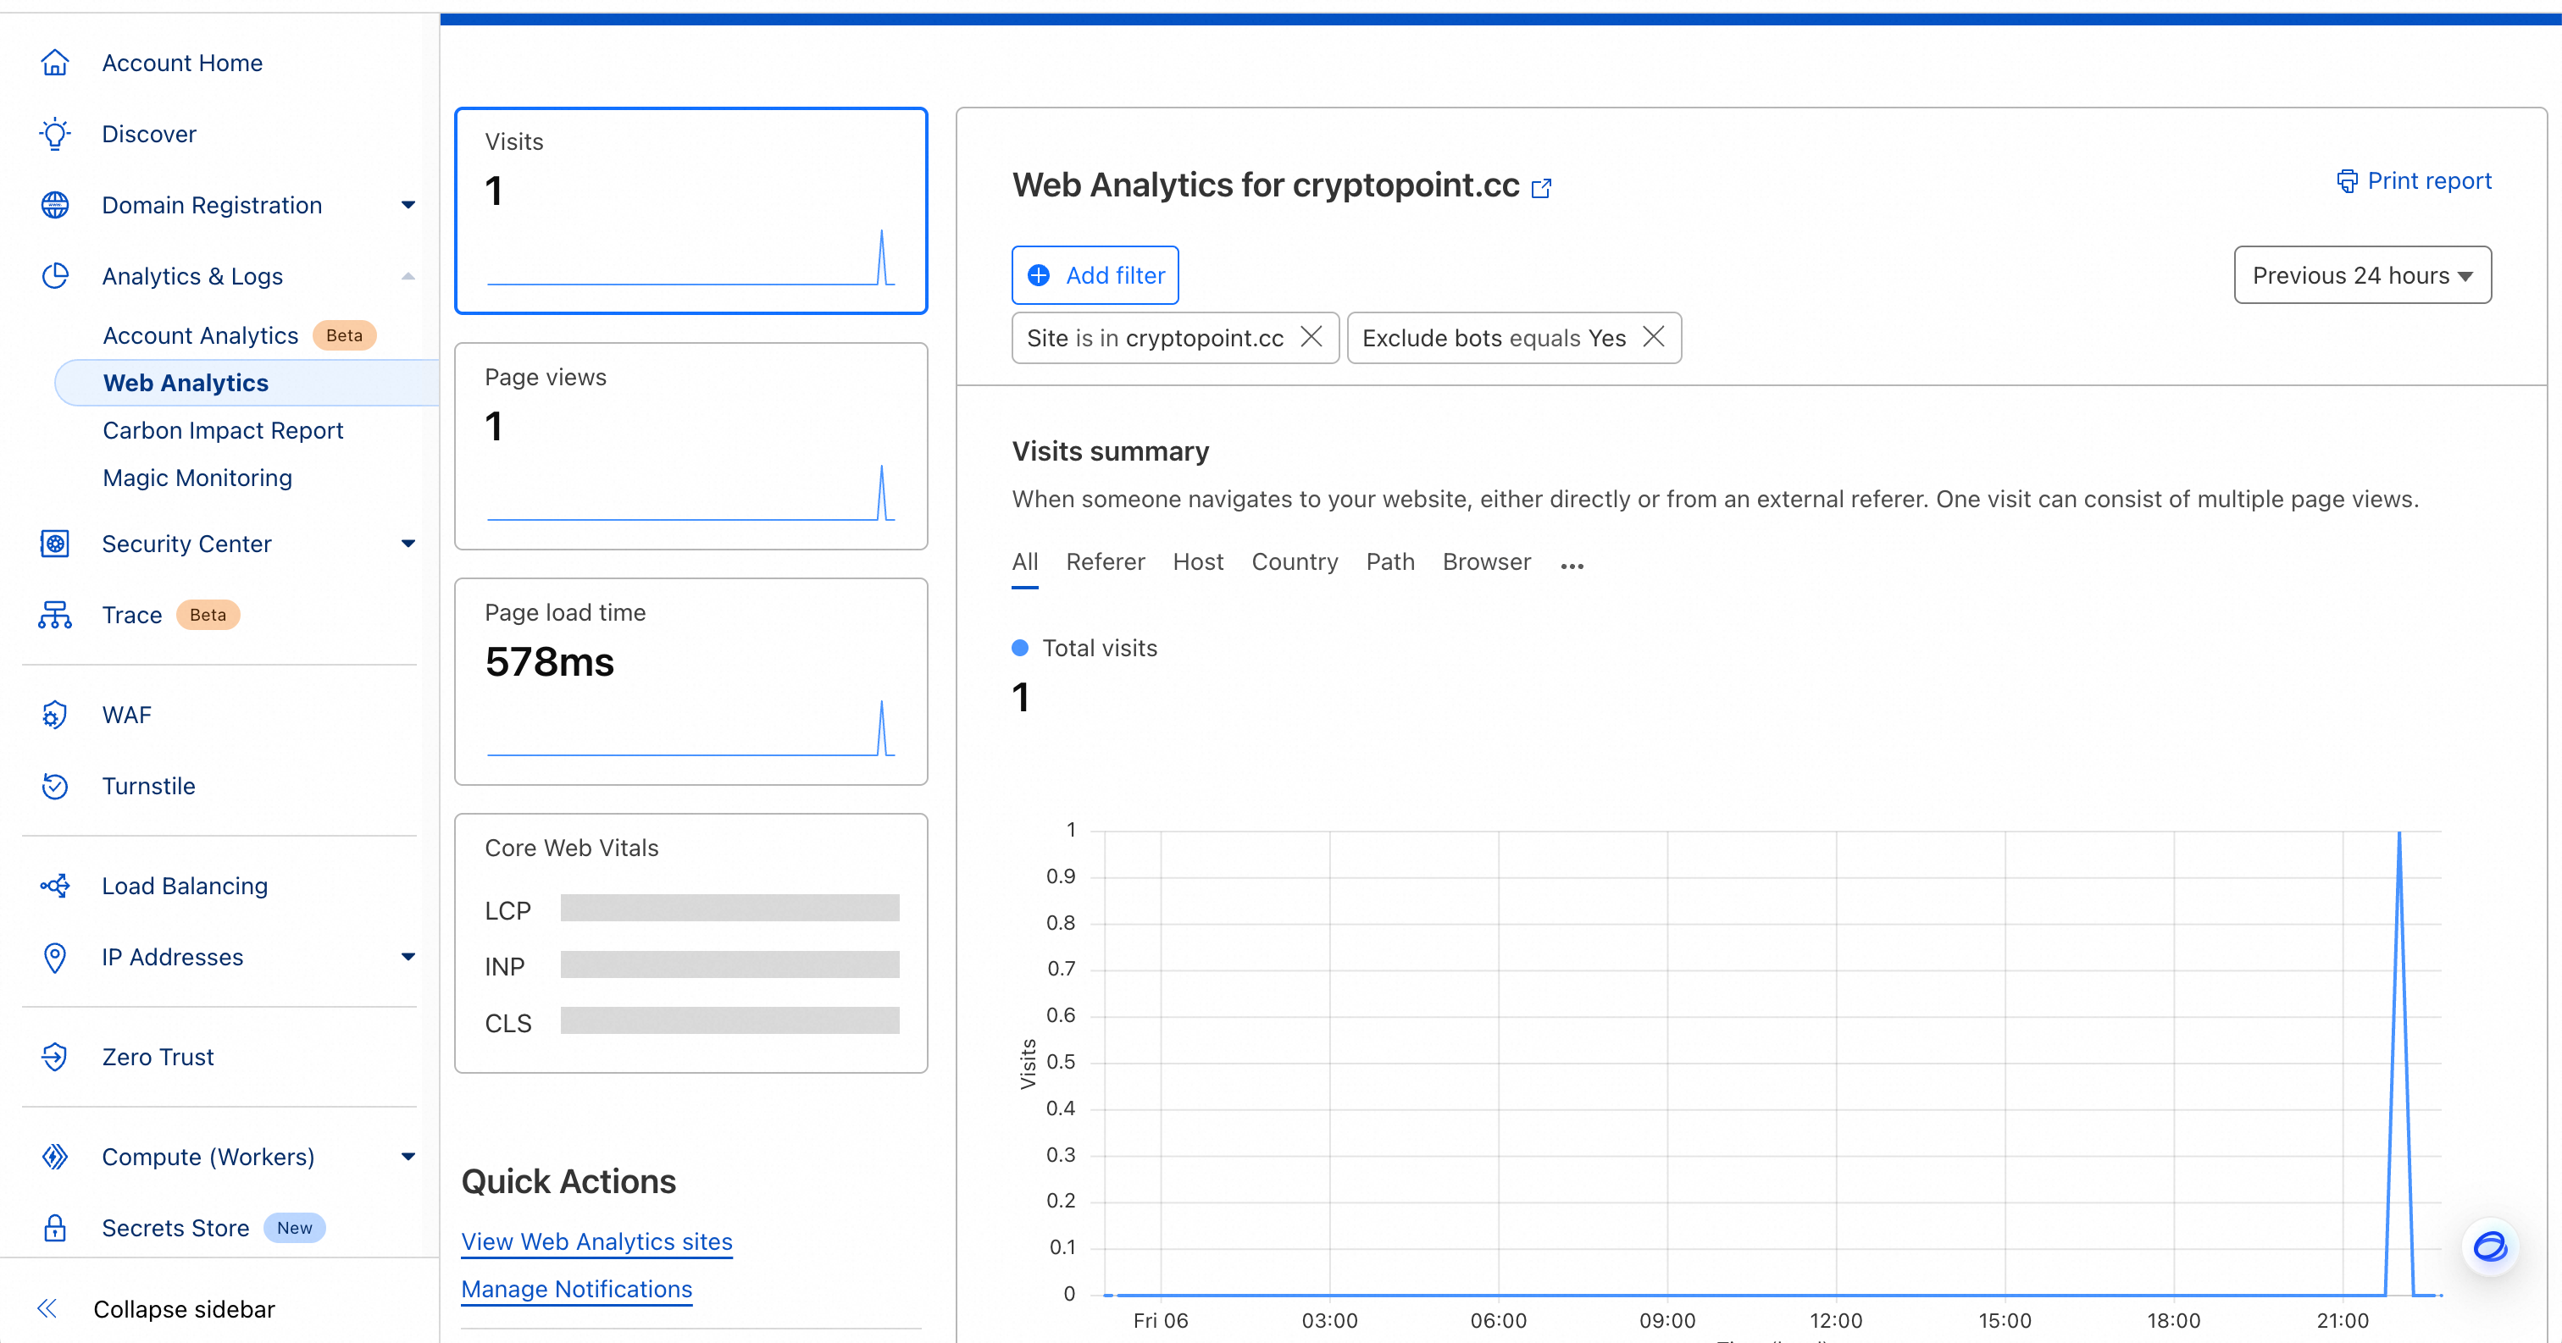This screenshot has width=2562, height=1343.
Task: Go to Account Home
Action: (x=182, y=63)
